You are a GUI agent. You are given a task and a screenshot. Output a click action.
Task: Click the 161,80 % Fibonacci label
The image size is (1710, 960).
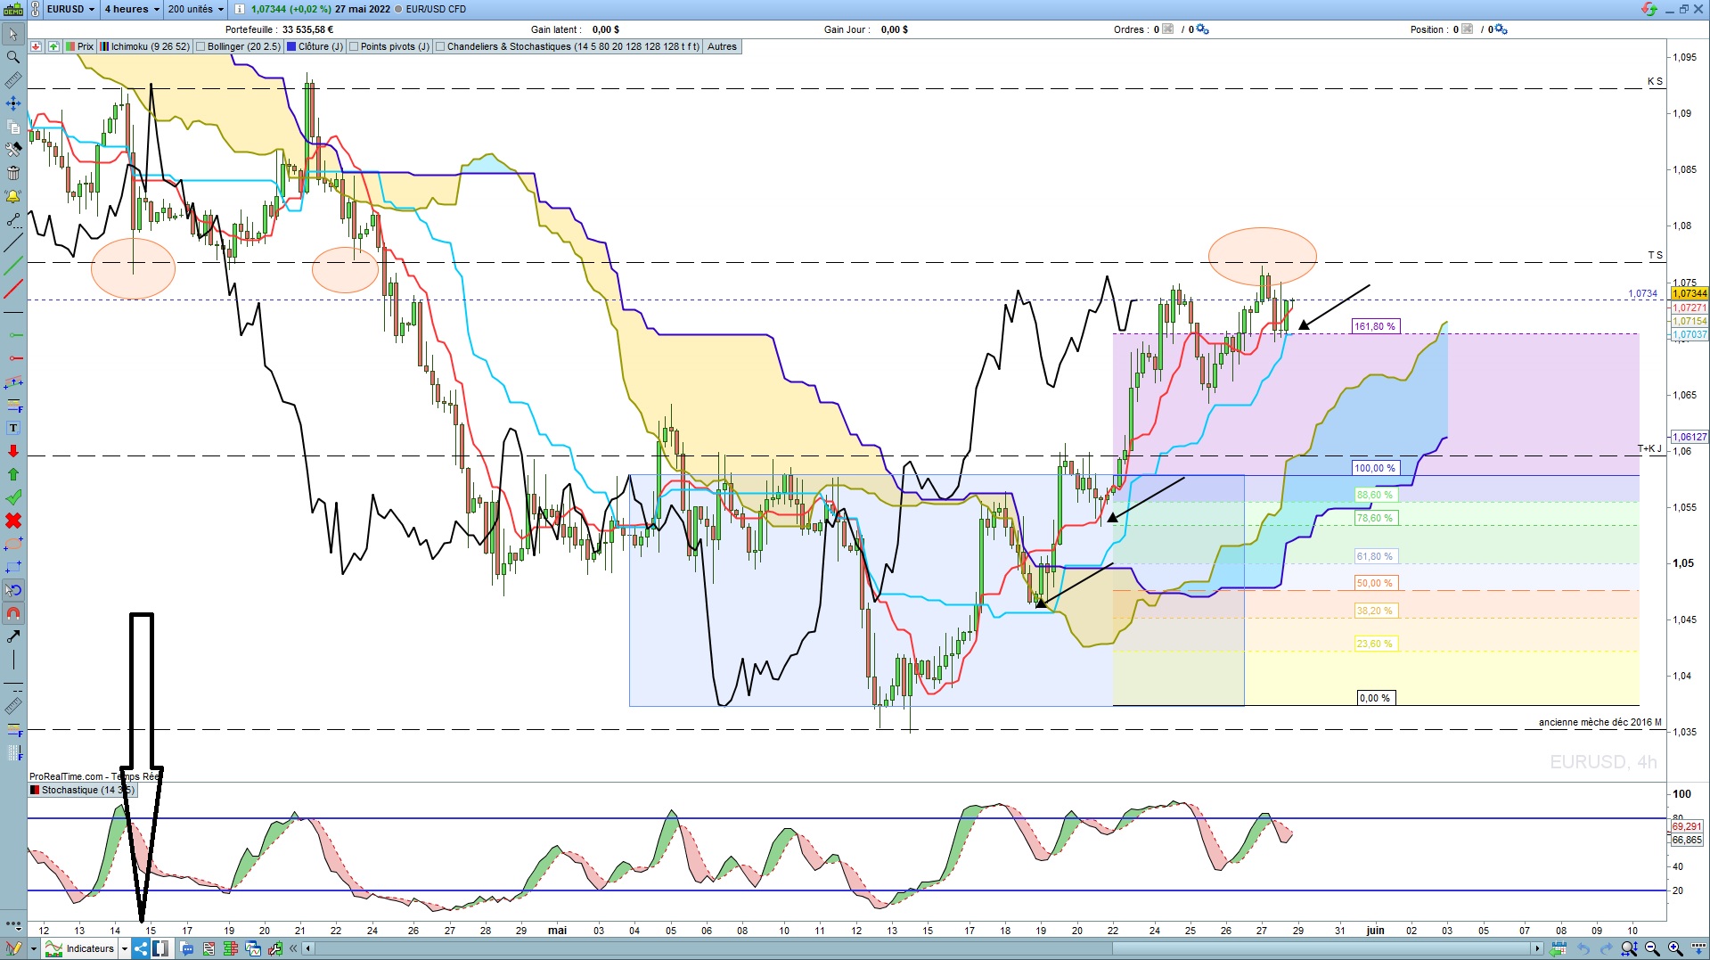[1375, 326]
